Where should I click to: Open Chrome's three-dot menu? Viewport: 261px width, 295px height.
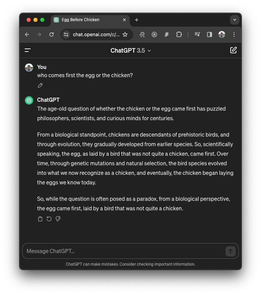coord(234,35)
